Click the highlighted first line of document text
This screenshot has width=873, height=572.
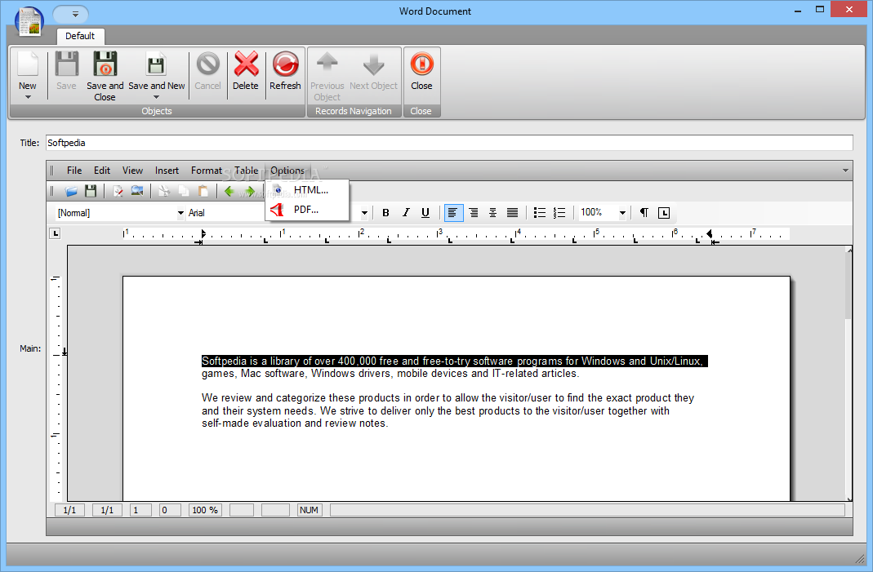point(454,361)
